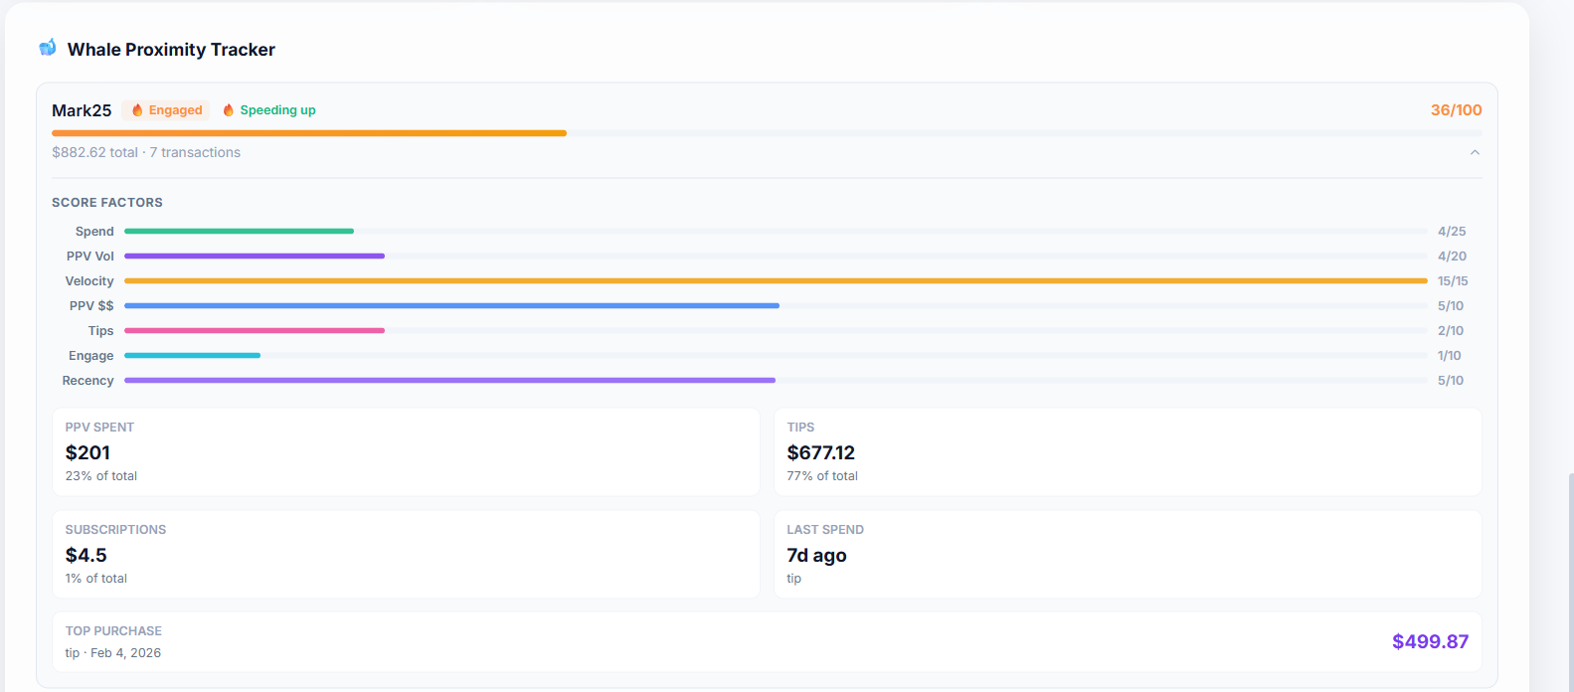Click the orange Velocity score bar

776,281
